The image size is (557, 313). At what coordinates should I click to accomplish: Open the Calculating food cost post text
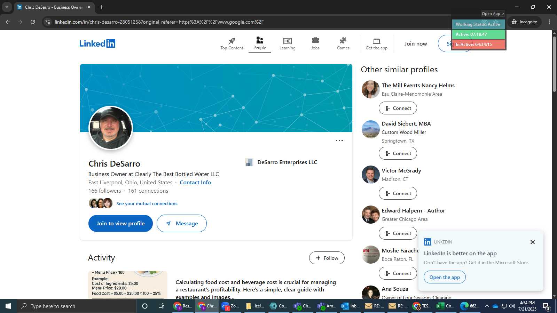click(x=256, y=290)
